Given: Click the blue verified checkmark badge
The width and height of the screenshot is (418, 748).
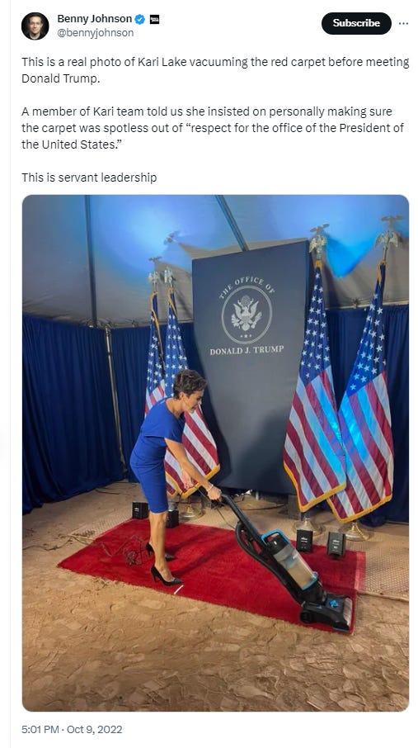Looking at the screenshot, I should point(140,20).
